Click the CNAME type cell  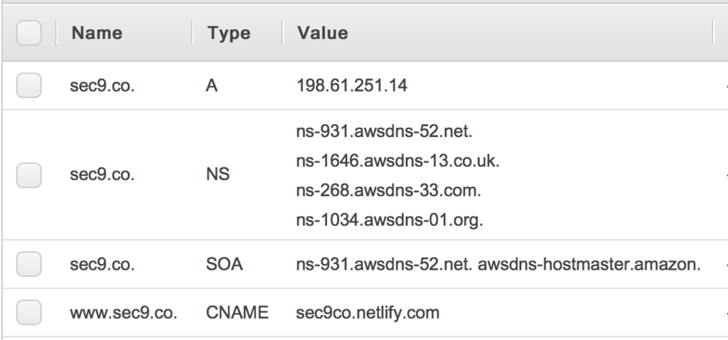click(x=237, y=312)
